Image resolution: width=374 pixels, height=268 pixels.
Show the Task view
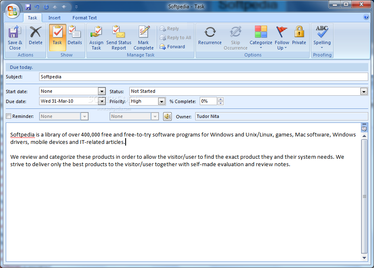coord(57,37)
